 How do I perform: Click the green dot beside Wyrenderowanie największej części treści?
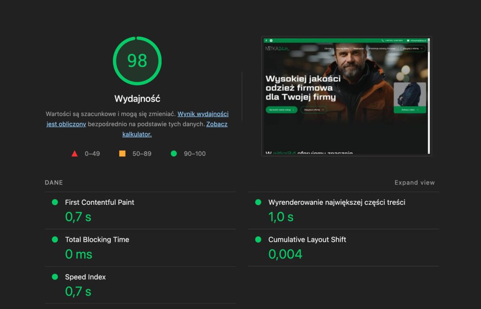coord(257,202)
